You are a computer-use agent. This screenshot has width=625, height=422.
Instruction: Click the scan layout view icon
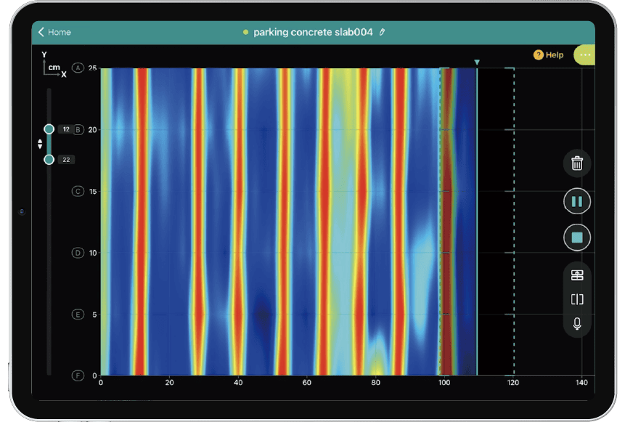pos(577,275)
